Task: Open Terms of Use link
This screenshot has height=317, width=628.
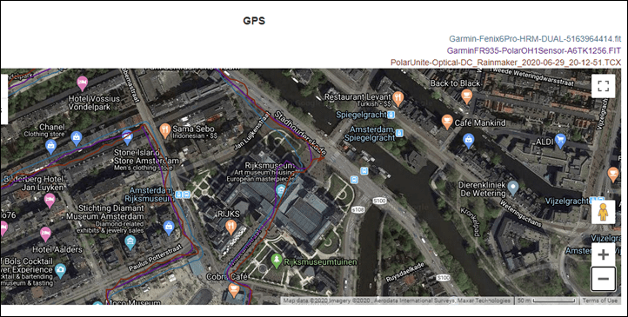Action: coord(599,300)
